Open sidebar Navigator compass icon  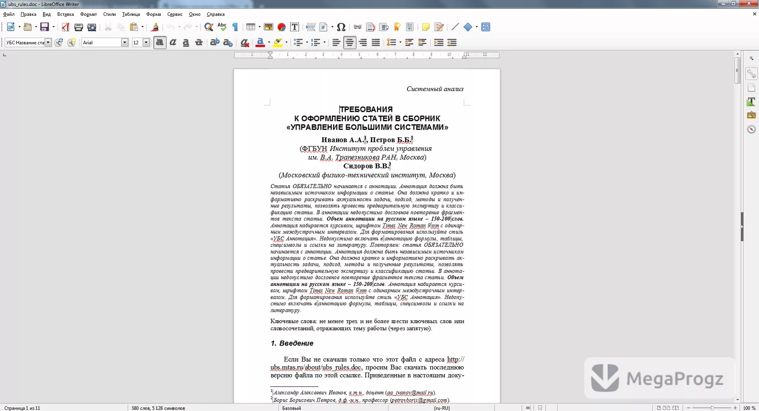[x=751, y=129]
